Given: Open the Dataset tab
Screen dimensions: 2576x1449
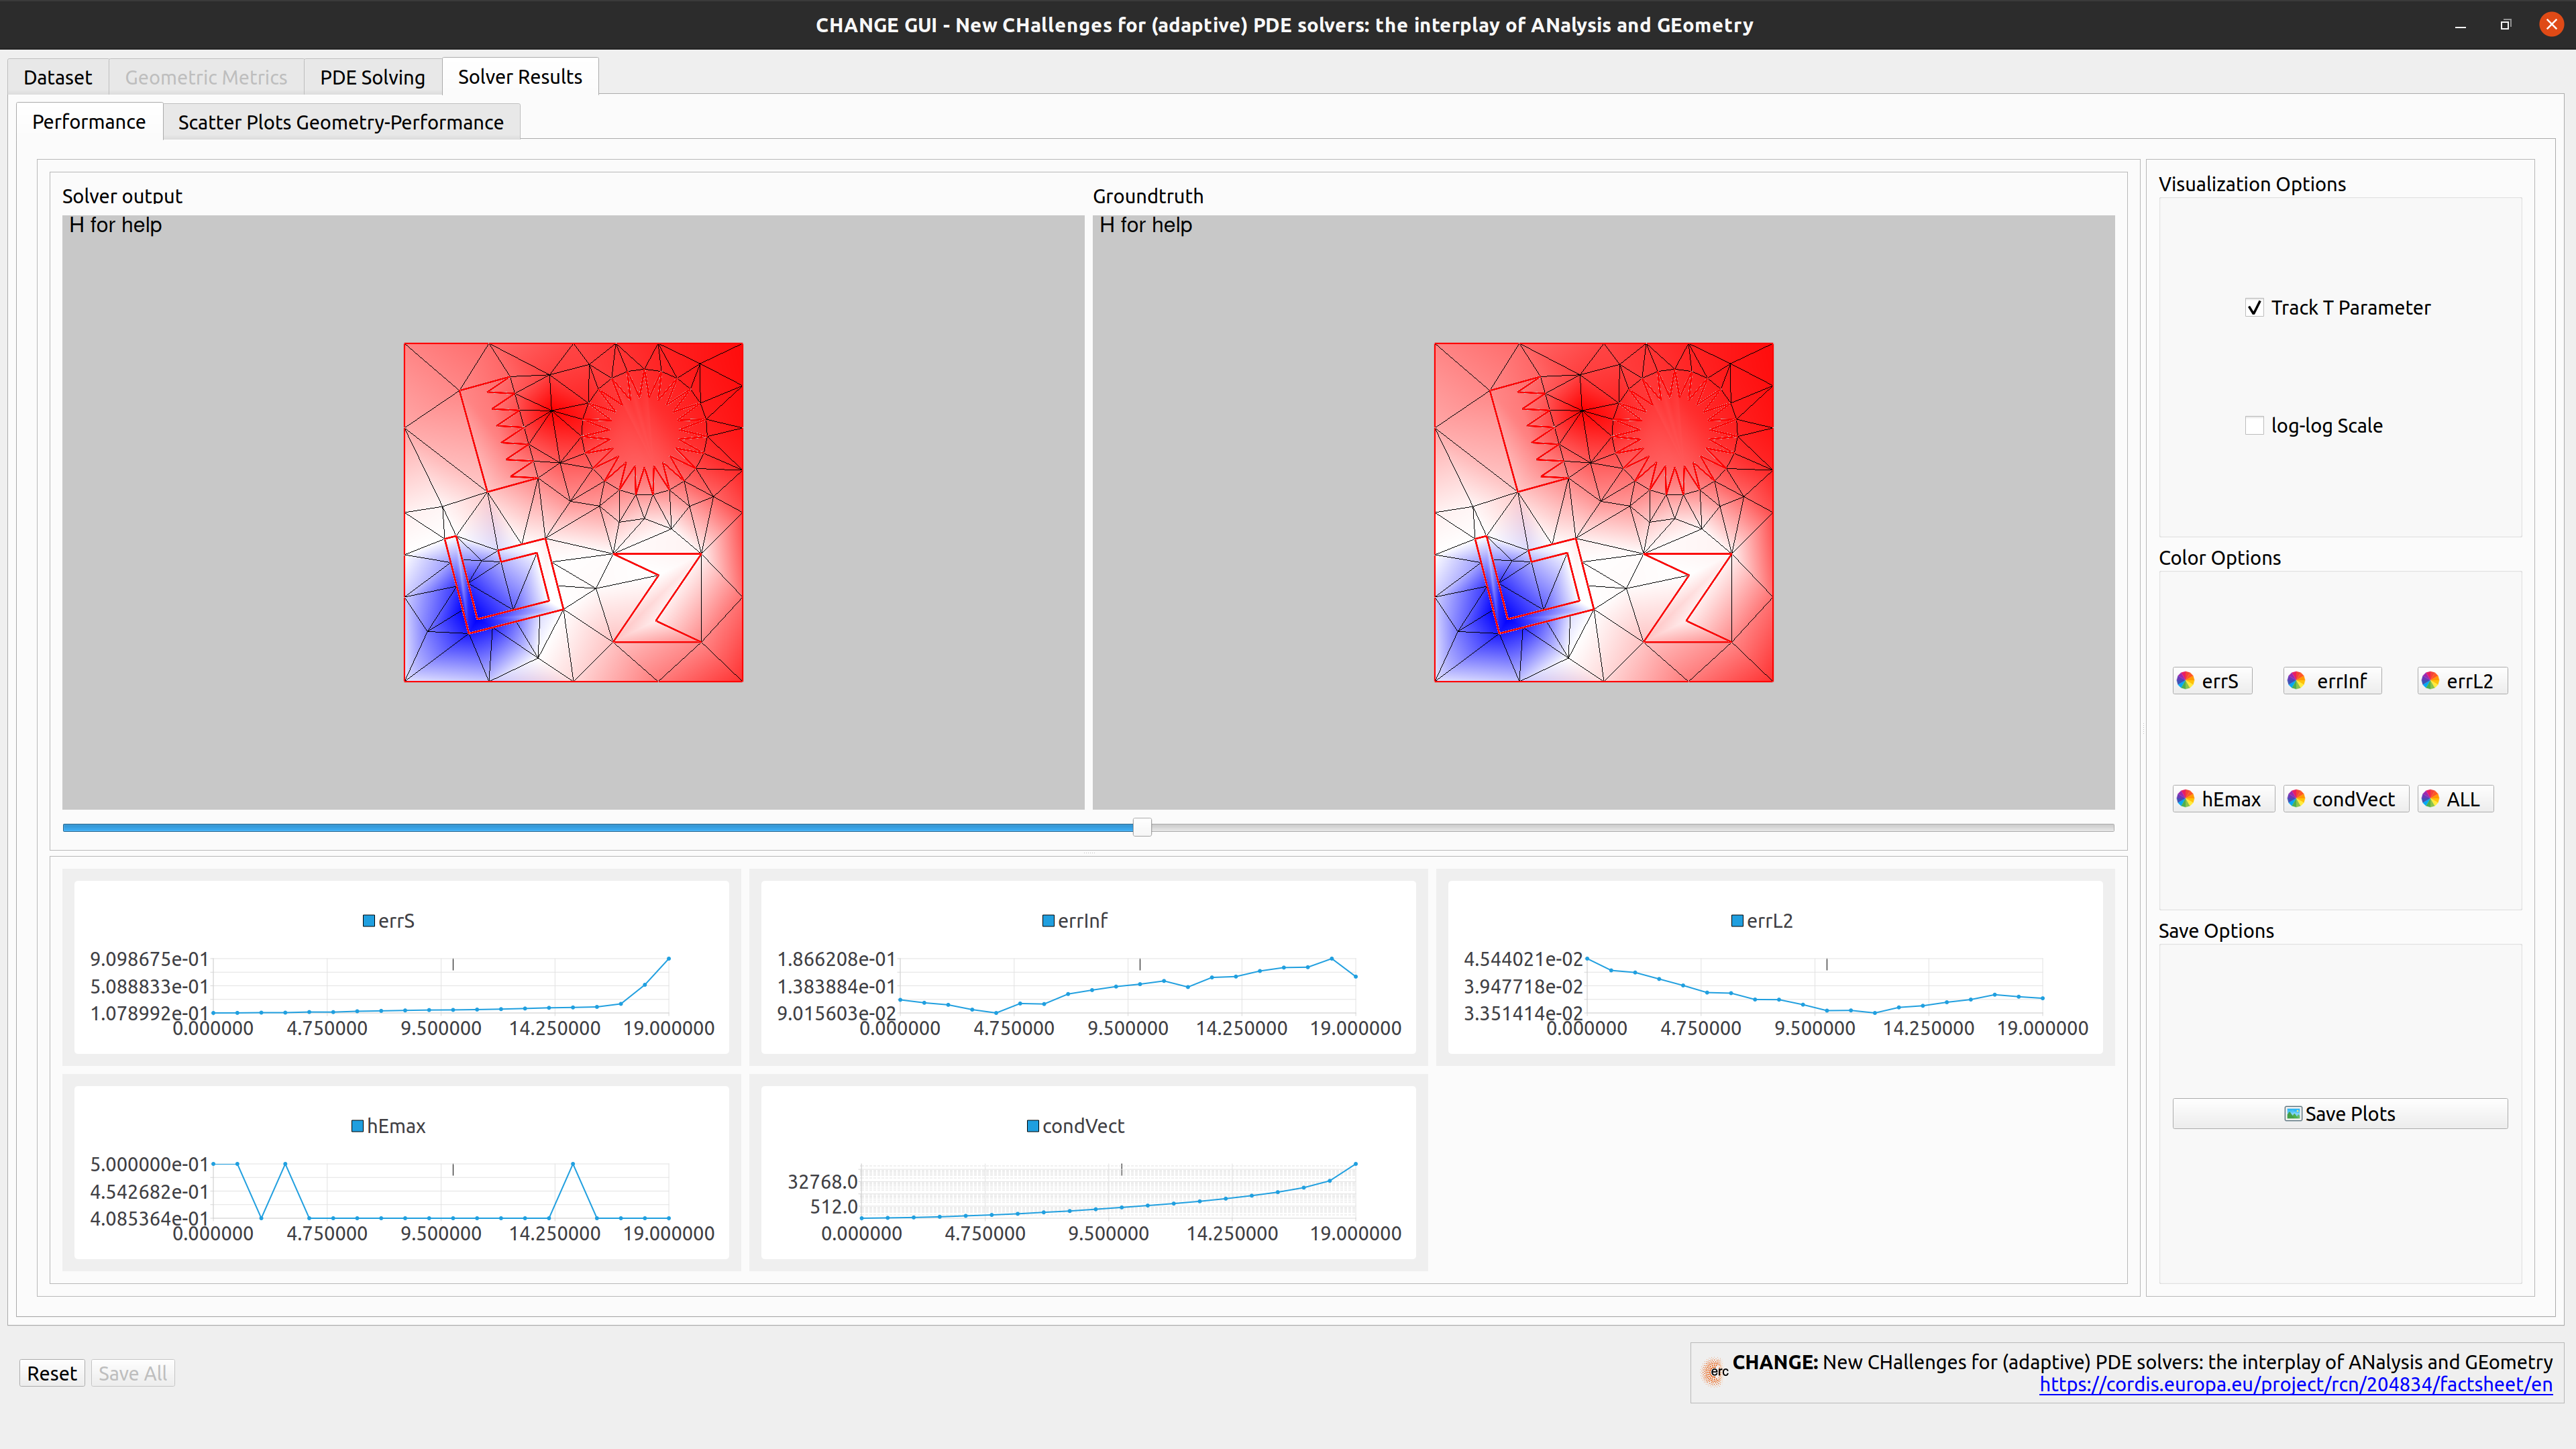Looking at the screenshot, I should coord(57,77).
